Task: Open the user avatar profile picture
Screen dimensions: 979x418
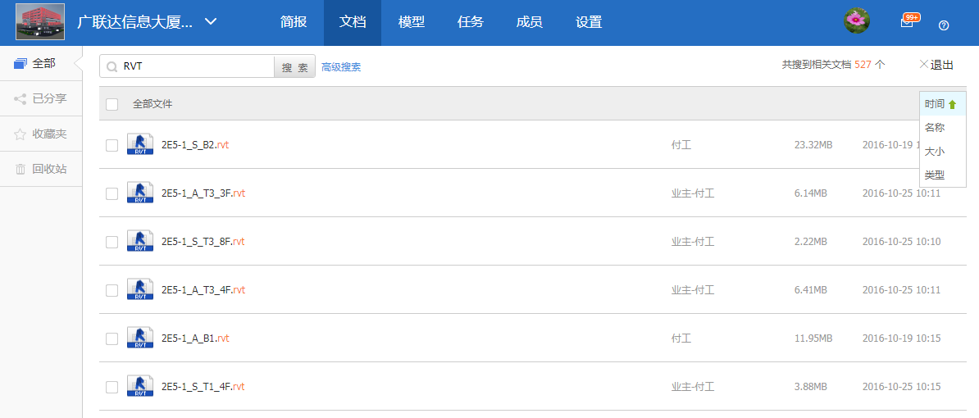Action: pos(857,22)
